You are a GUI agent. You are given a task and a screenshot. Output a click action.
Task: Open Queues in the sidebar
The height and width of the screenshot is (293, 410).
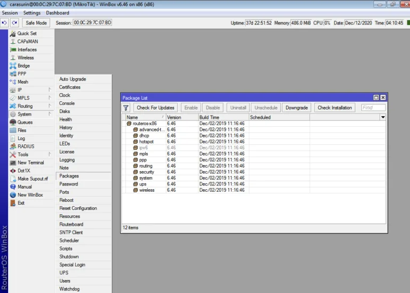pos(25,122)
